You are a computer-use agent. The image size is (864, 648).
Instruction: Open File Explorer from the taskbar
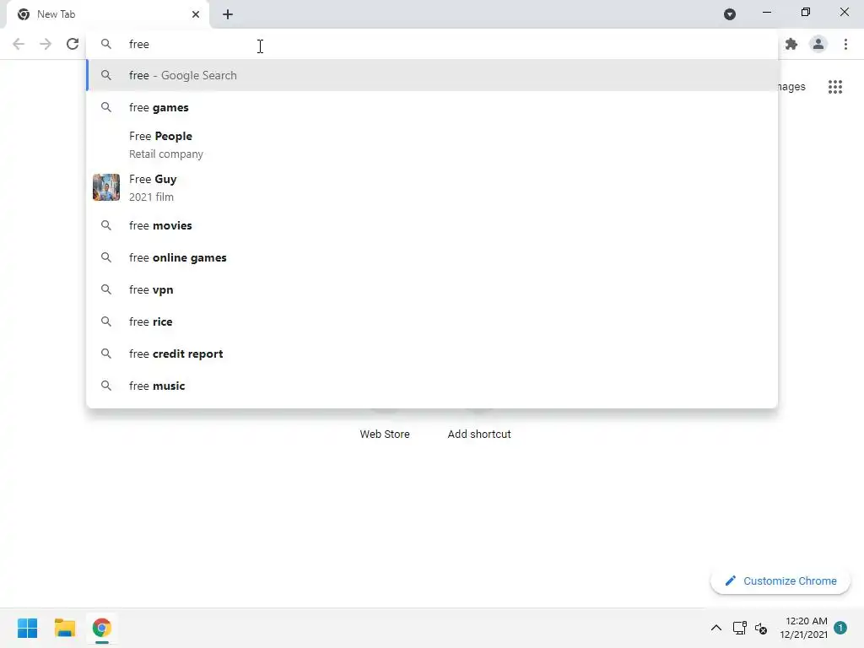click(x=64, y=628)
